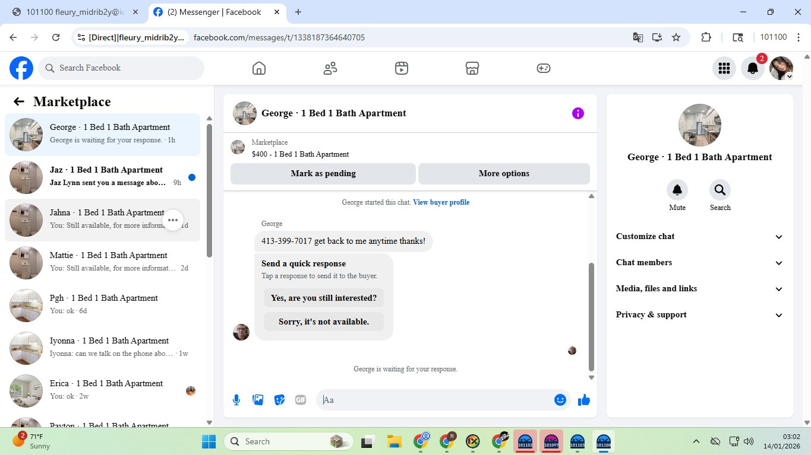Screen dimensions: 811x455
Task: Open Pgh 1 Bed 1 Bath Apartment conversation
Action: tap(102, 306)
